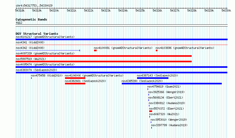Click the blue bar under nsv6383074

point(121,73)
